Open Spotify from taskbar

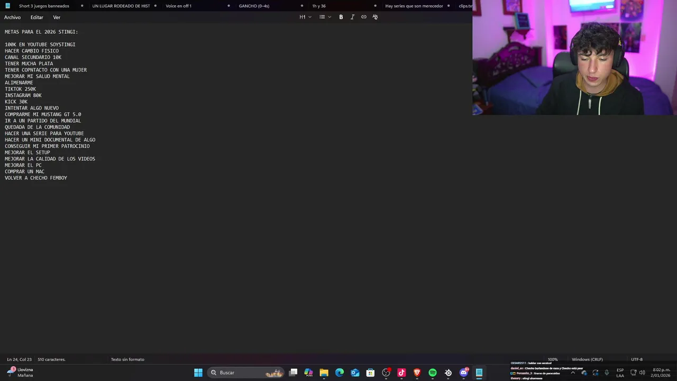pos(433,373)
